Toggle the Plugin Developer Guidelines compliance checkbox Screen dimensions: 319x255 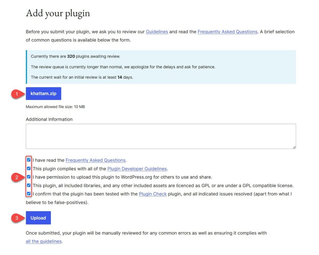click(29, 169)
